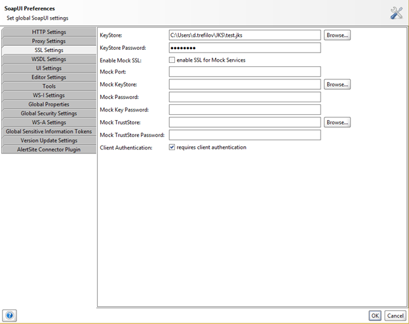Enable SSL for Mock Services checkbox

(172, 60)
